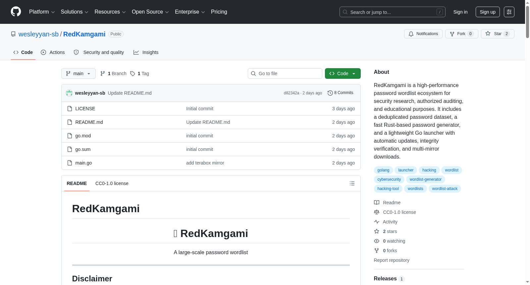Open commit hash d82342a

tap(291, 93)
